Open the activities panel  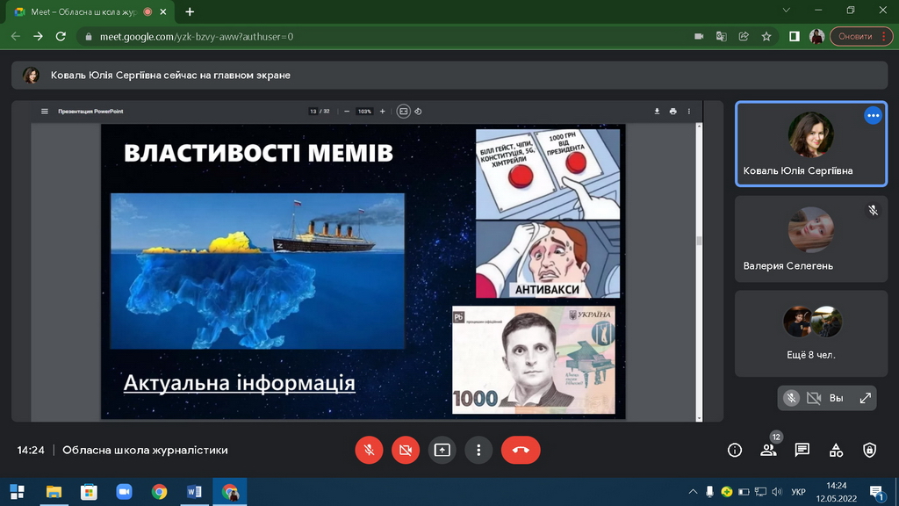pyautogui.click(x=836, y=451)
